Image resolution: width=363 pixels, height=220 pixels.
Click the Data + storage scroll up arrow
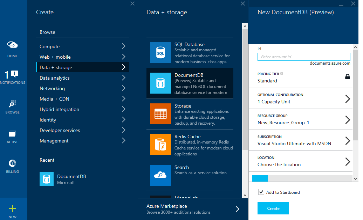[245, 26]
